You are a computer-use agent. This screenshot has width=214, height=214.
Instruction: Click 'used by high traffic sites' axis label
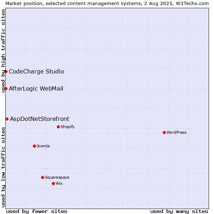(3, 51)
